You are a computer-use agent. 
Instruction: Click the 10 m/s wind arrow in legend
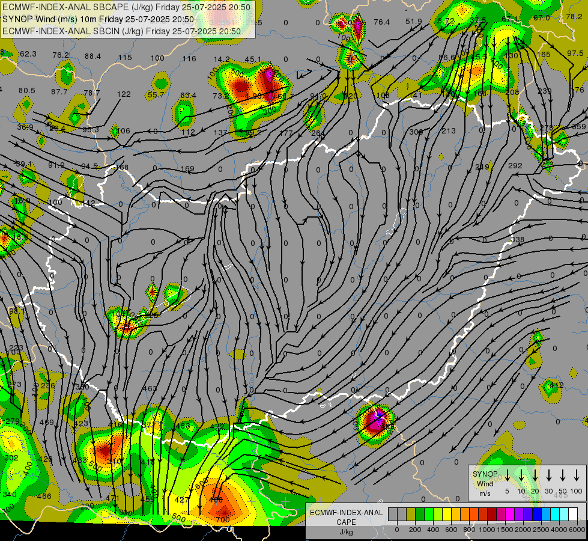click(x=521, y=475)
